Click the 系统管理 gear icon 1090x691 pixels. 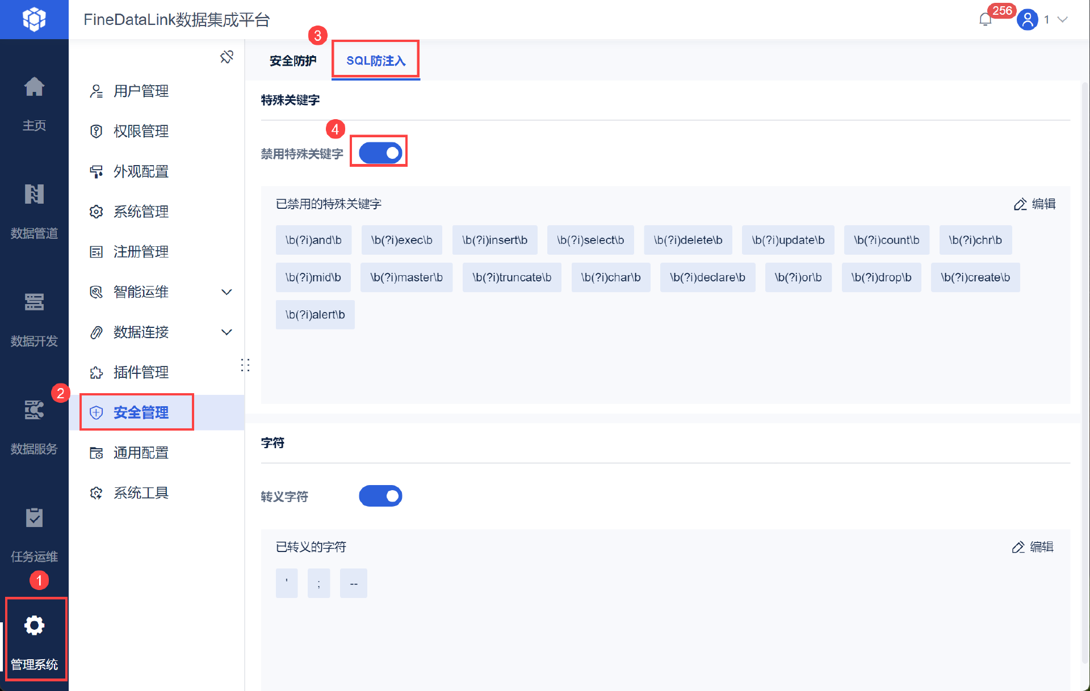tap(96, 212)
